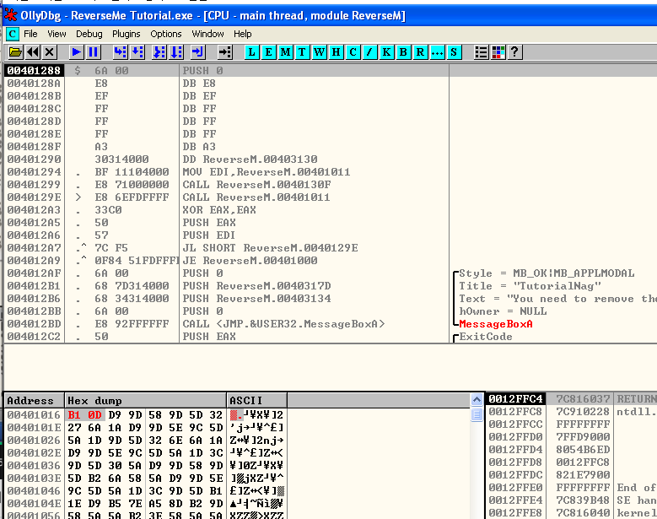The width and height of the screenshot is (657, 519).
Task: Click the Step over toolbar icon
Action: click(137, 52)
